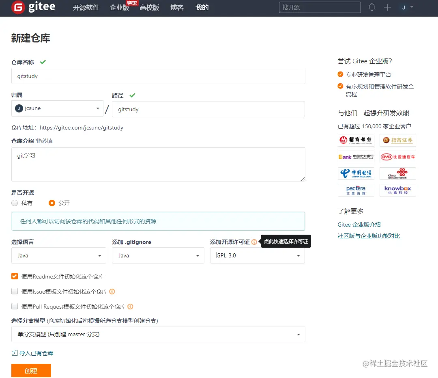Image resolution: width=438 pixels, height=378 pixels.
Task: Click info icon beside Issue template option
Action: (112, 292)
